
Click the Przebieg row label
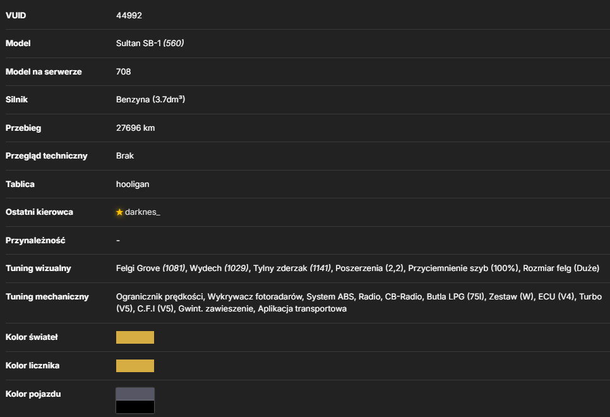pyautogui.click(x=23, y=128)
